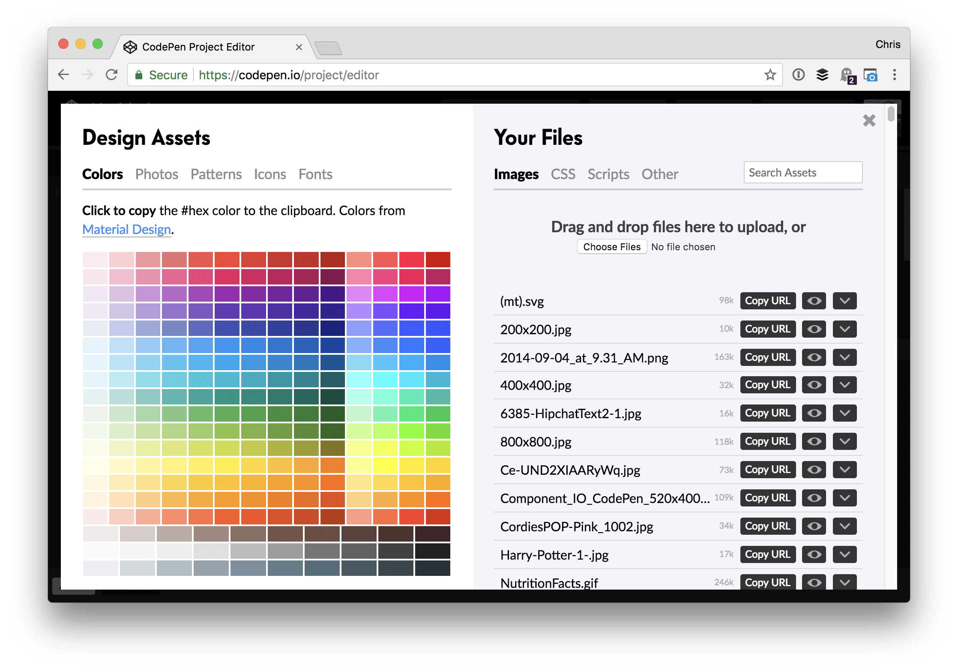
Task: Open the Scripts tab in Your Files
Action: 608,174
